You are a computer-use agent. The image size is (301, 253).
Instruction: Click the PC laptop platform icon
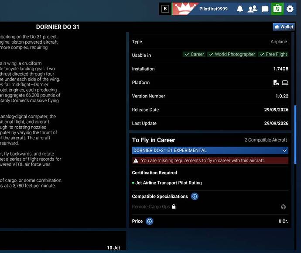tap(285, 83)
